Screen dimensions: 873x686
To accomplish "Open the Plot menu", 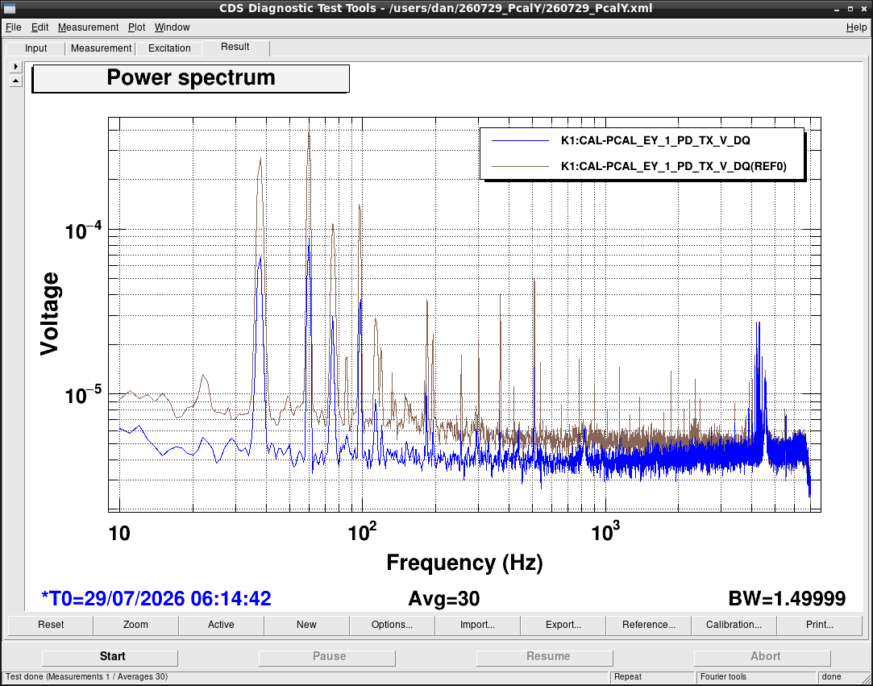I will [x=136, y=27].
